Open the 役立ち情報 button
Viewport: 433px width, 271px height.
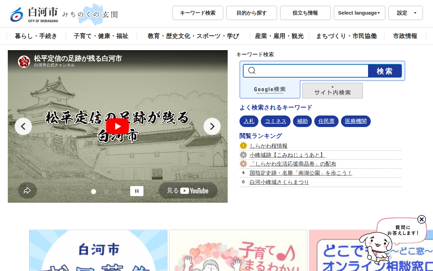tap(305, 13)
